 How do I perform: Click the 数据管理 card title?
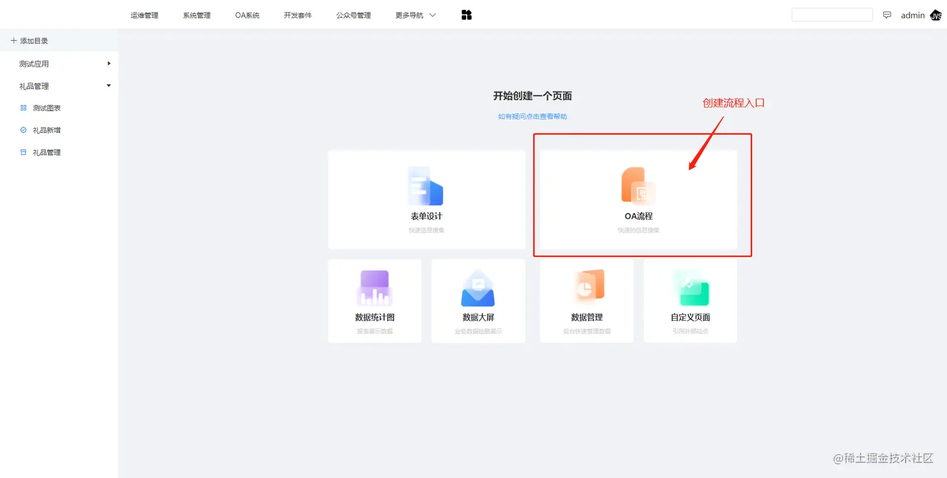[x=587, y=317]
